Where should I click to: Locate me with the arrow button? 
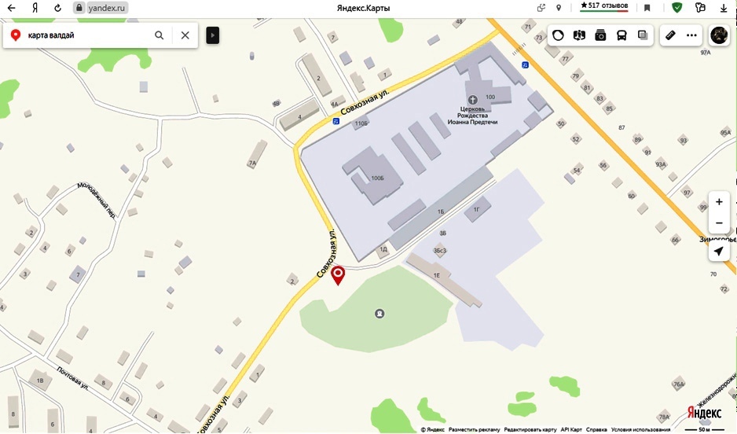[719, 251]
